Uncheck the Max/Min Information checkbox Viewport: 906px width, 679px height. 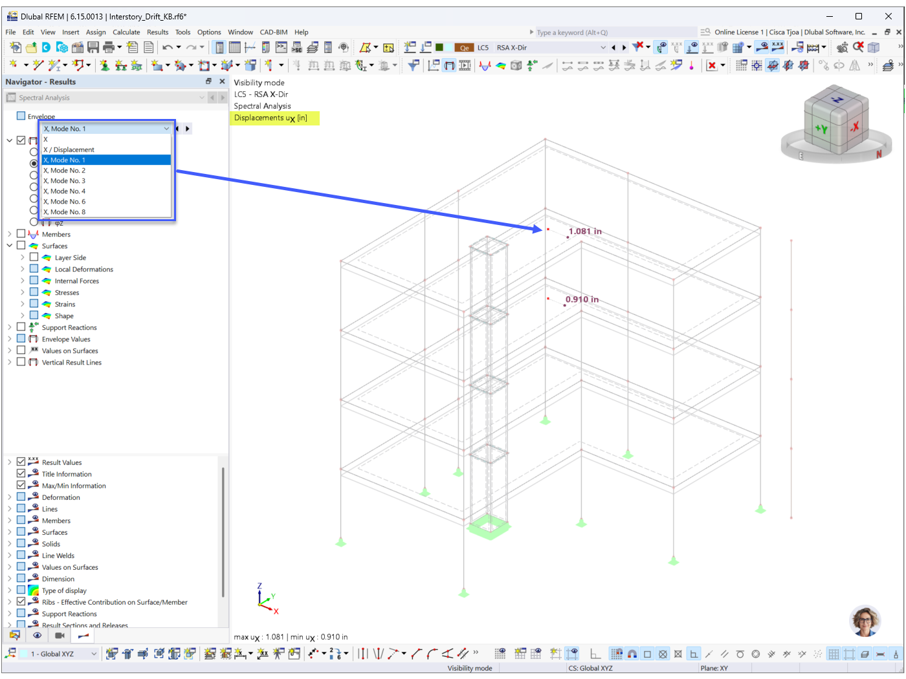21,485
